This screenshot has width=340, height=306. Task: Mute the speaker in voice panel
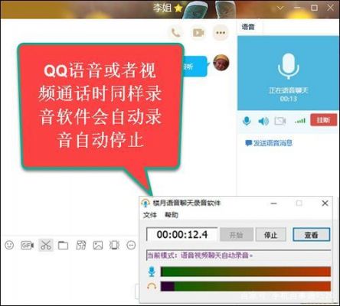coord(263,121)
